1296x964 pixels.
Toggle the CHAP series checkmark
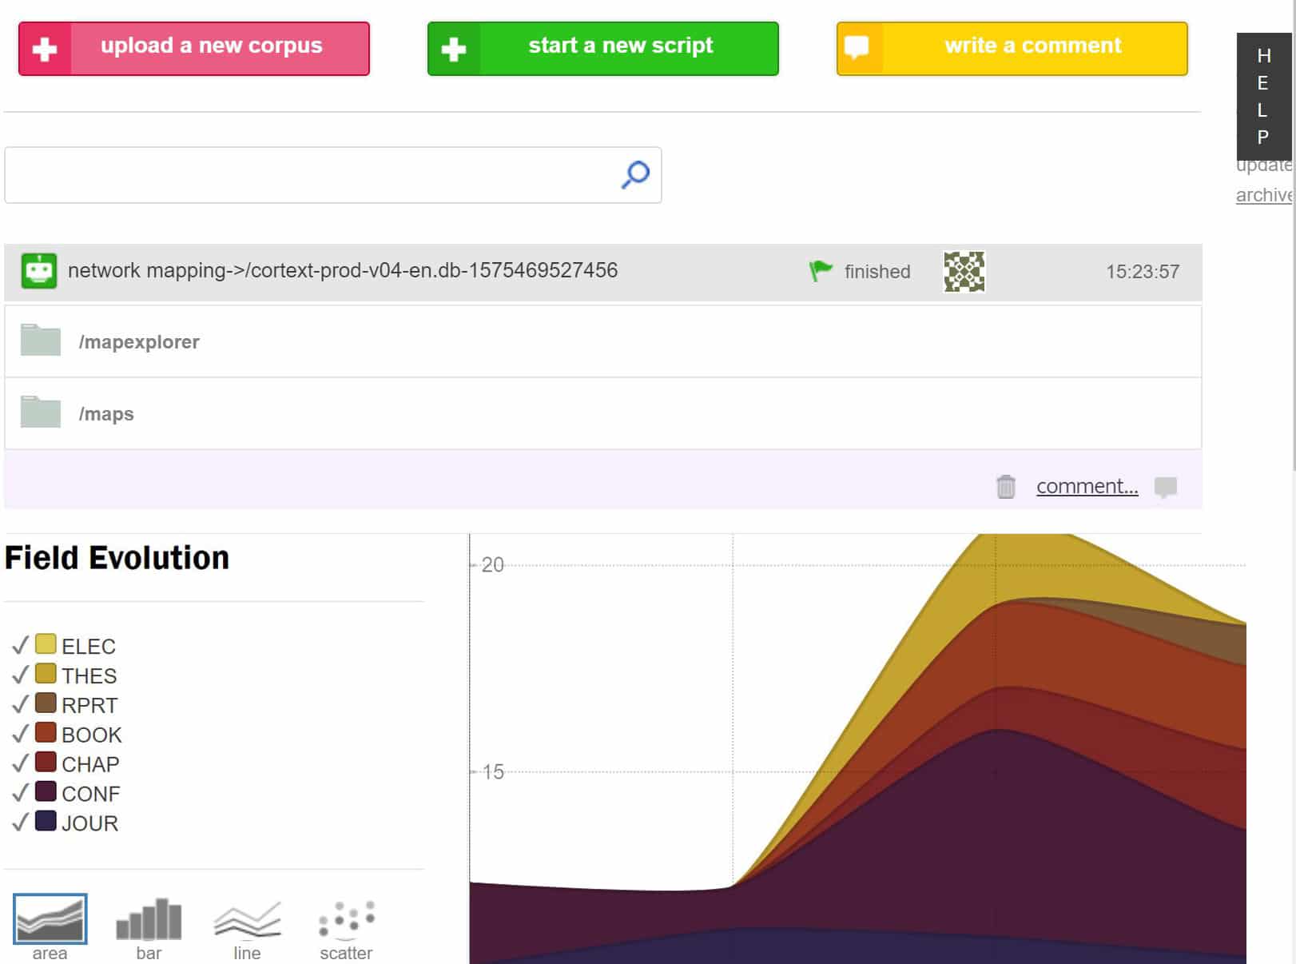[20, 763]
